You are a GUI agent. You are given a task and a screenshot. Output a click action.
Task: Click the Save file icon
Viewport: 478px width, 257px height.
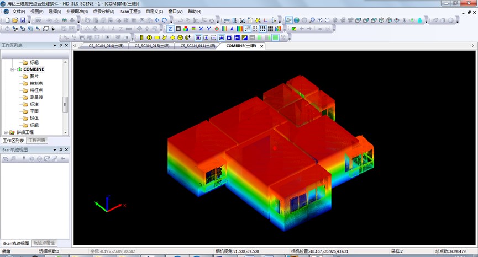tap(23, 20)
